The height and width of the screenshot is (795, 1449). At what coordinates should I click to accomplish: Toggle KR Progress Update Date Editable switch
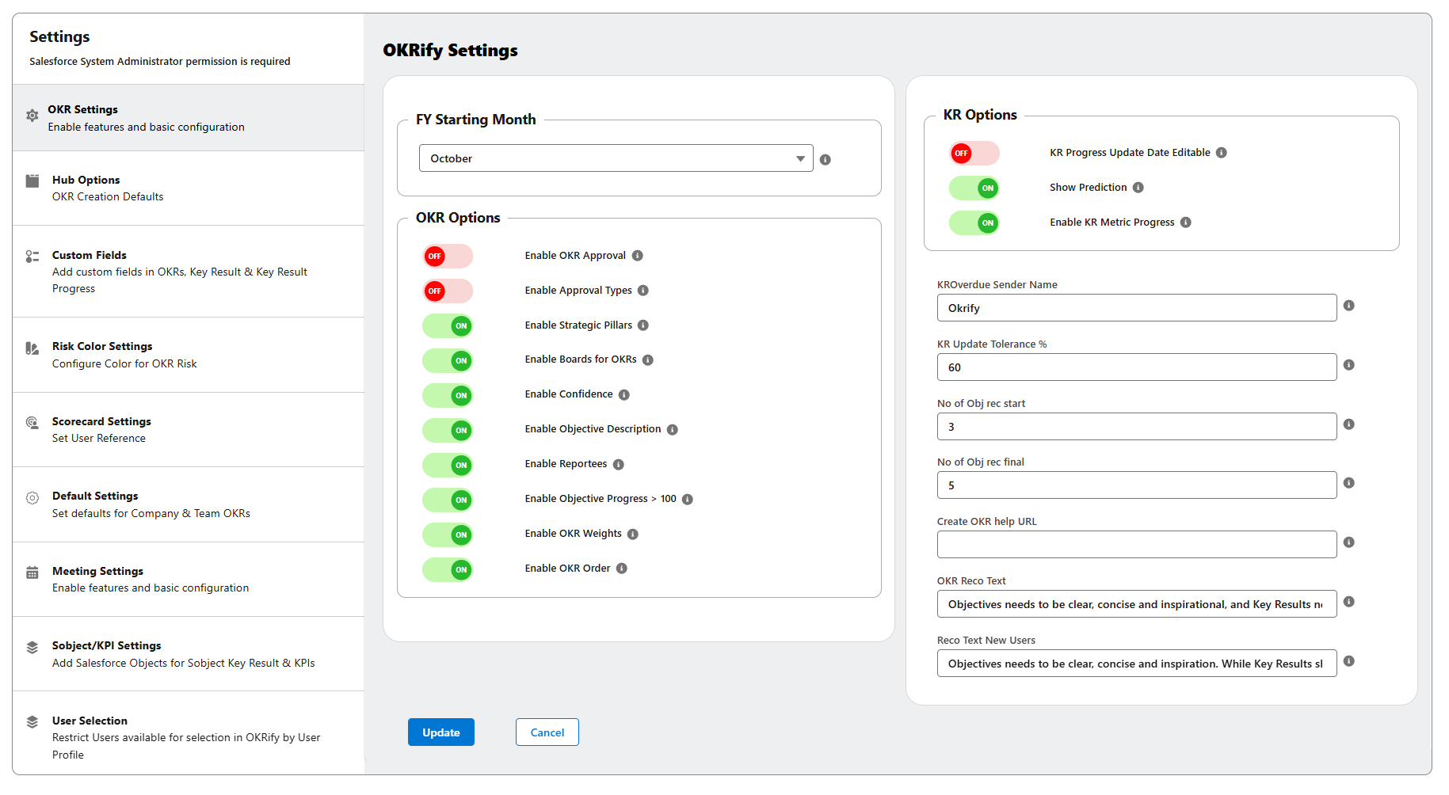coord(974,153)
